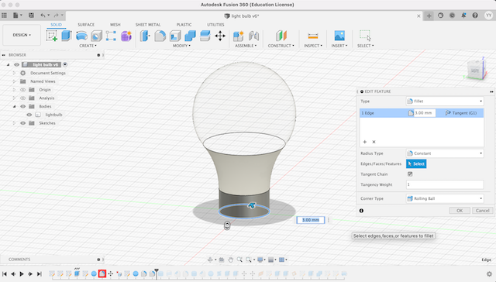Toggle visibility of Analysis folder

click(22, 98)
